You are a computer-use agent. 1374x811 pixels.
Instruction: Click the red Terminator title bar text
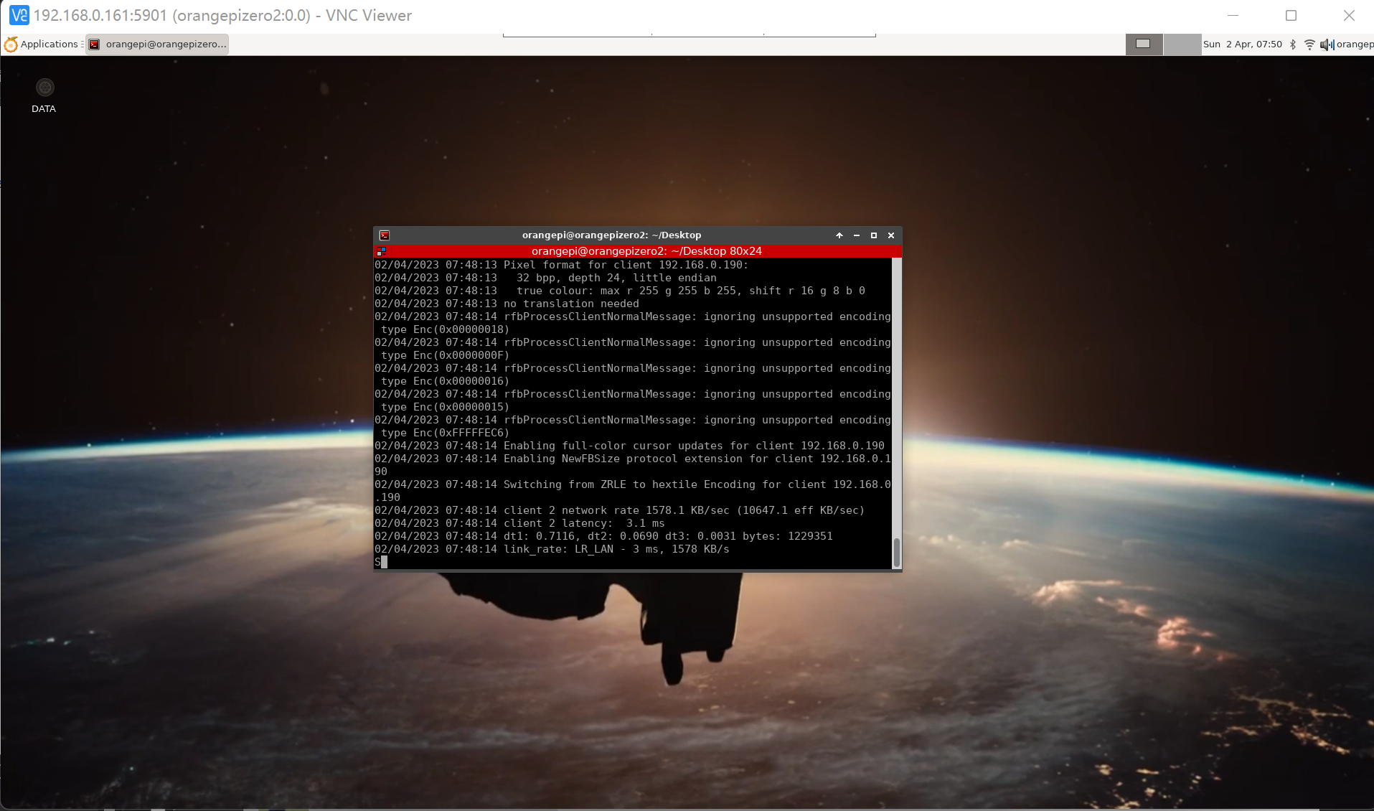coord(646,251)
